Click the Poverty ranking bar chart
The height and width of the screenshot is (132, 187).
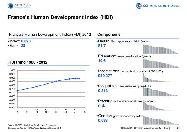[159, 106]
